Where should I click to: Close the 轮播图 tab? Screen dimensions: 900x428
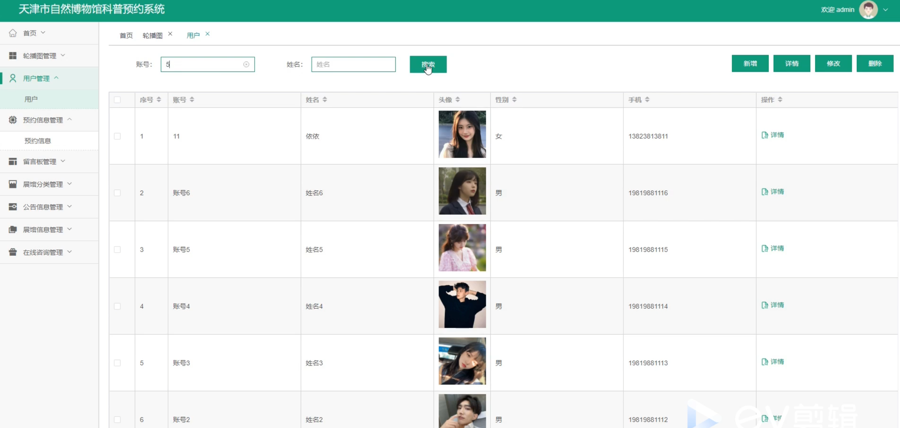pyautogui.click(x=170, y=34)
